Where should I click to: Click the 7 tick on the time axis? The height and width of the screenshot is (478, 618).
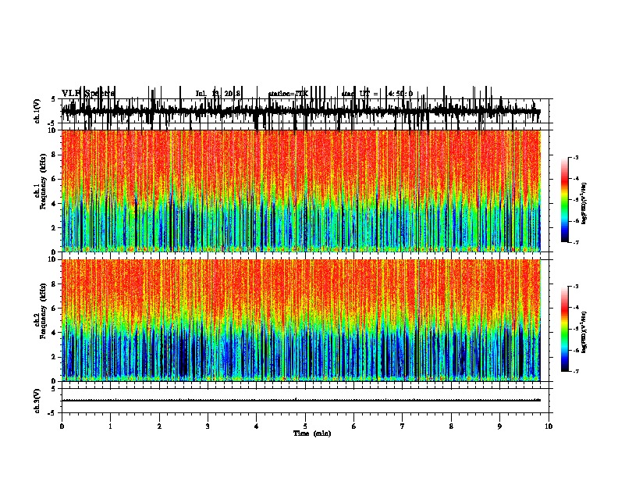pos(403,426)
